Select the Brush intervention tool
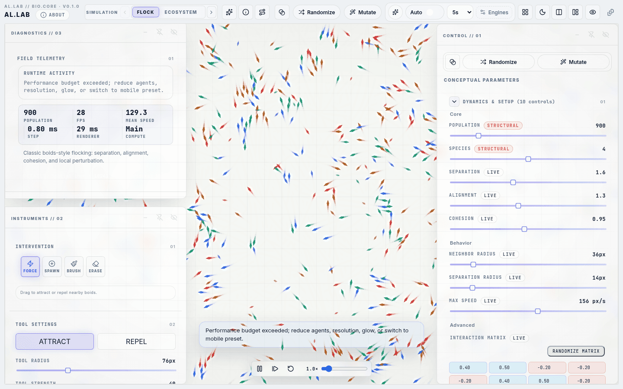Screen dimensions: 623x389 tap(74, 267)
